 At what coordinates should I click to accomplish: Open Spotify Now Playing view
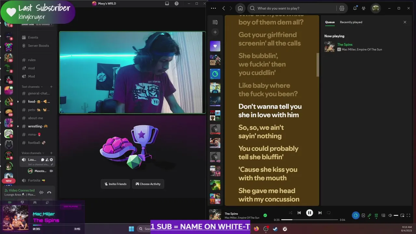(x=363, y=215)
